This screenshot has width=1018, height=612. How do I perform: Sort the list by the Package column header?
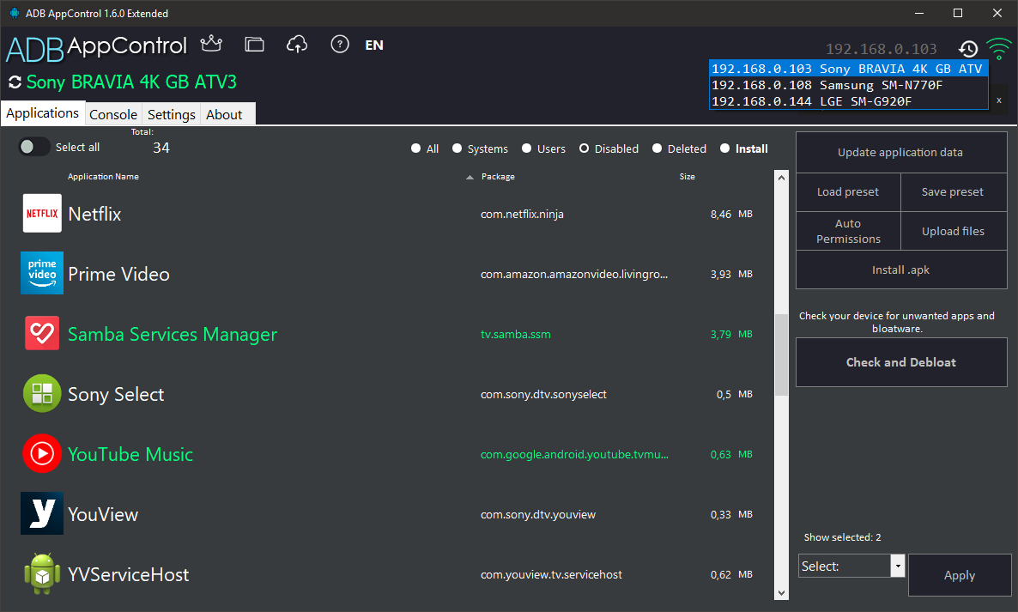point(498,177)
